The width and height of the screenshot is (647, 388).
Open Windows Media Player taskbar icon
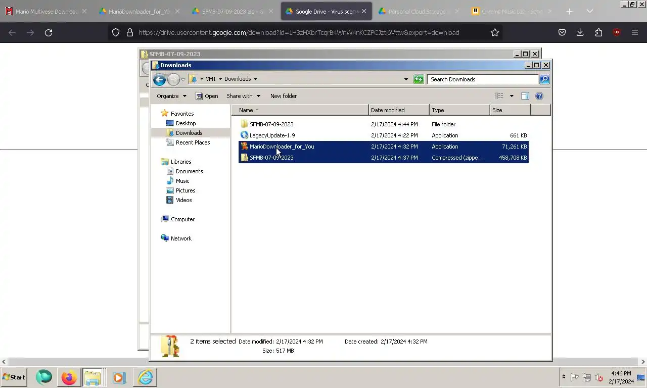119,377
